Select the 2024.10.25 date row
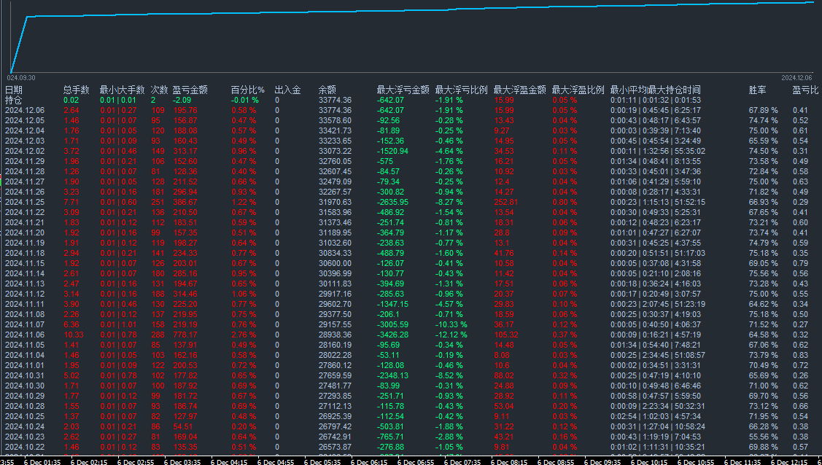Viewport: 822px width, 465px height. [25, 417]
